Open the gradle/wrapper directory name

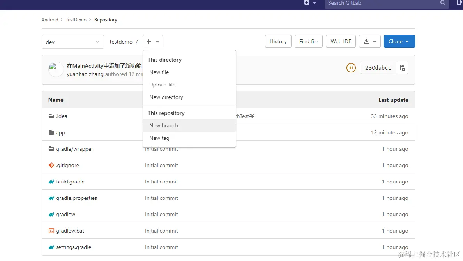pyautogui.click(x=74, y=149)
